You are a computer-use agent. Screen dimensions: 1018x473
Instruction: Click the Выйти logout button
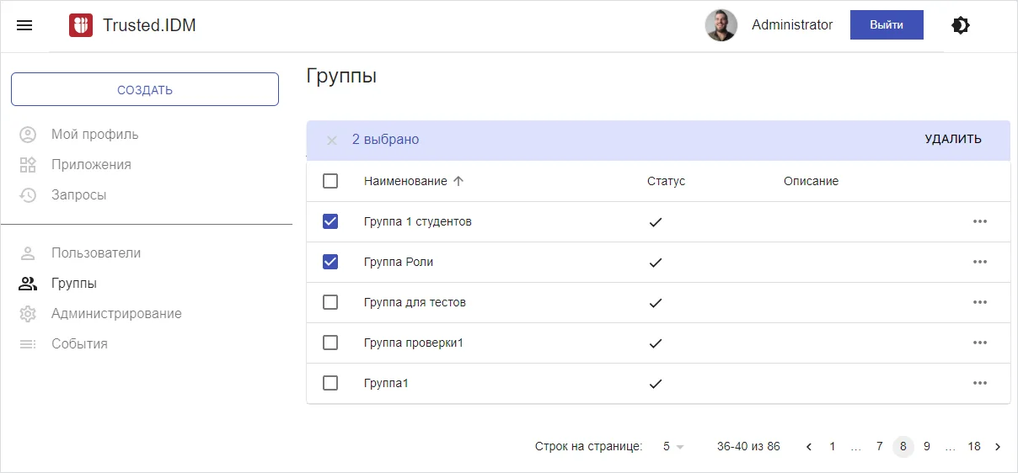coord(887,25)
